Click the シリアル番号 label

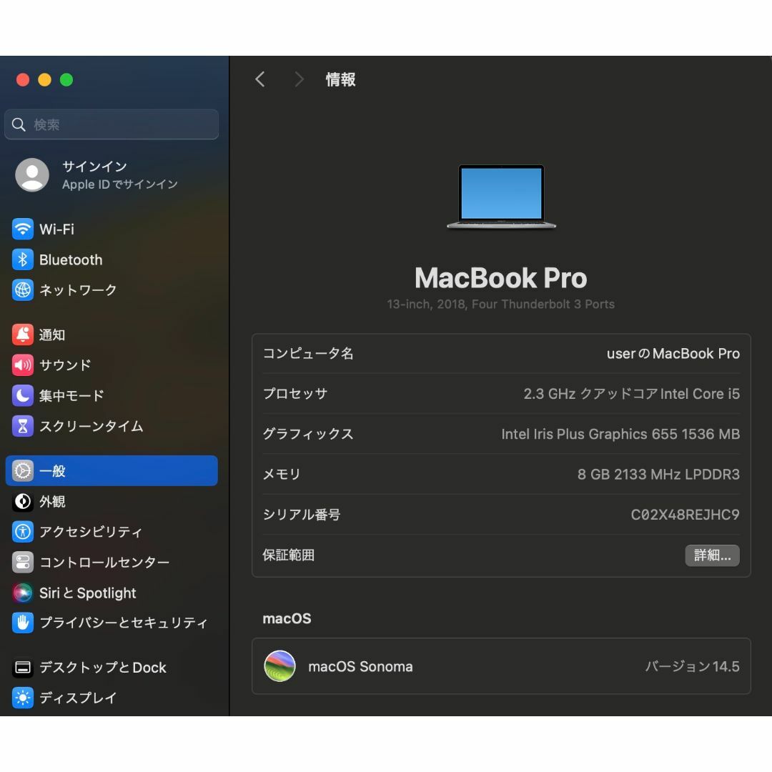click(x=302, y=515)
